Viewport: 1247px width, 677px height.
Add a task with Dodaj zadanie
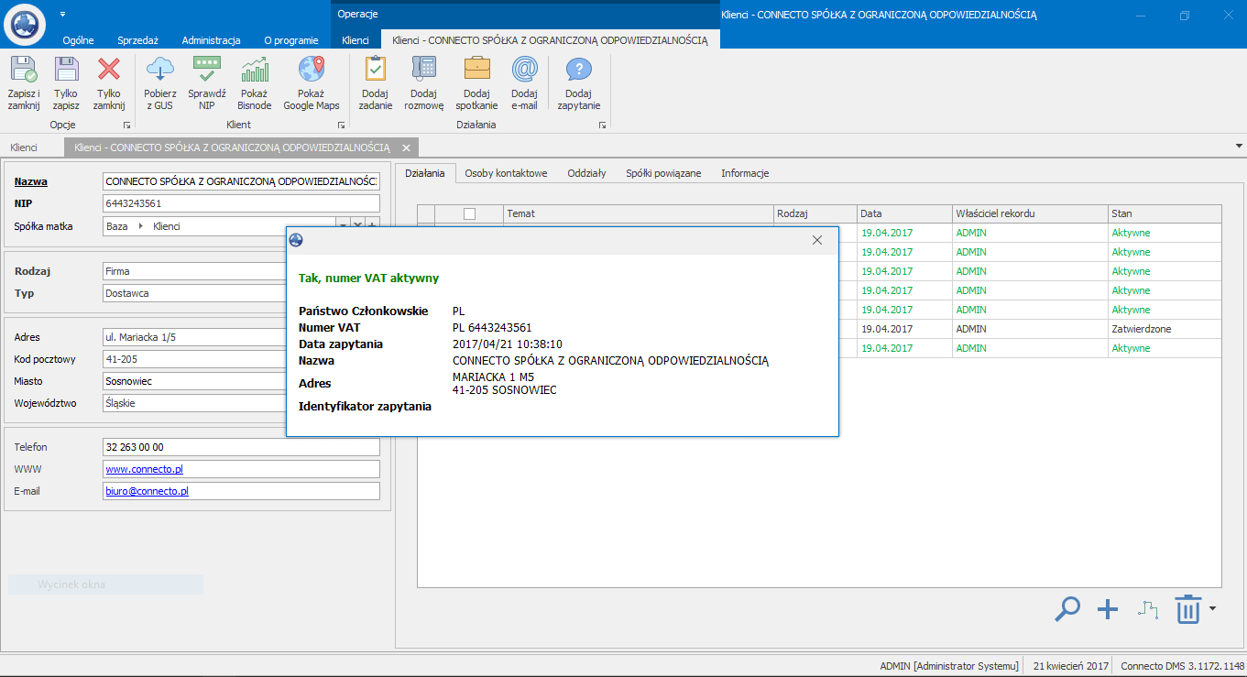coord(376,71)
